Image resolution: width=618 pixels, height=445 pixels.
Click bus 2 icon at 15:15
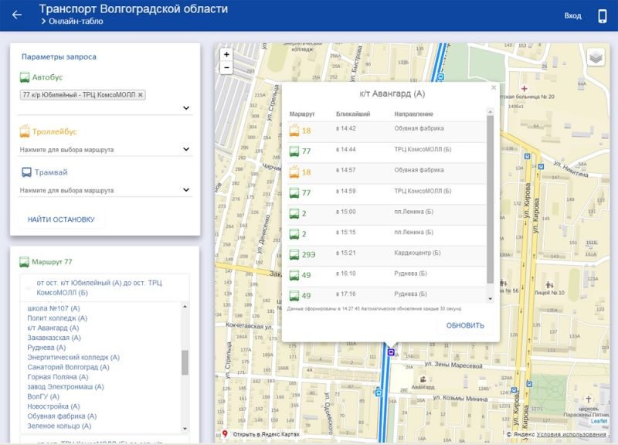[x=294, y=234]
